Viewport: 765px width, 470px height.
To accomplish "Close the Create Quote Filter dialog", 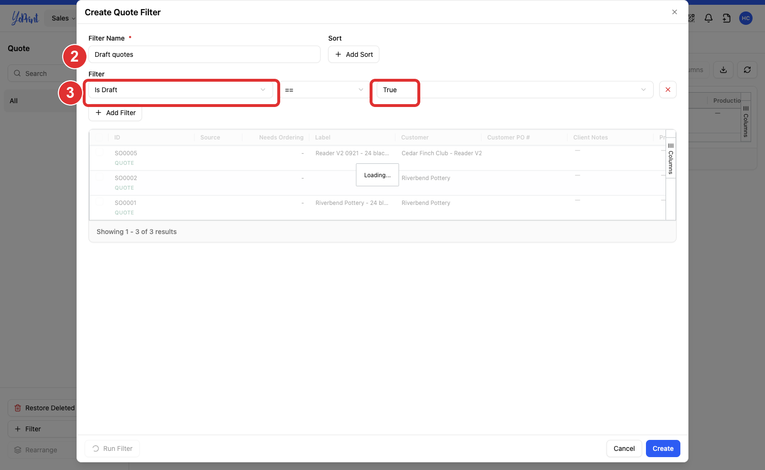I will click(x=674, y=12).
